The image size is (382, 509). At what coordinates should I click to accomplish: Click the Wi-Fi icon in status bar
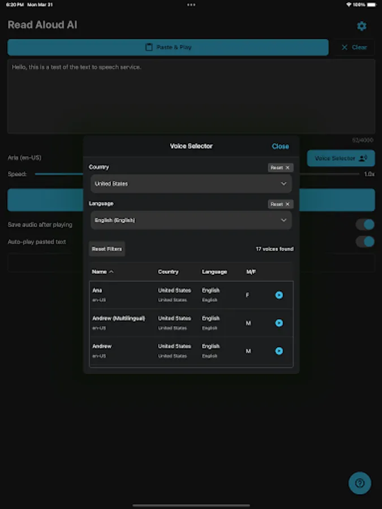[349, 5]
